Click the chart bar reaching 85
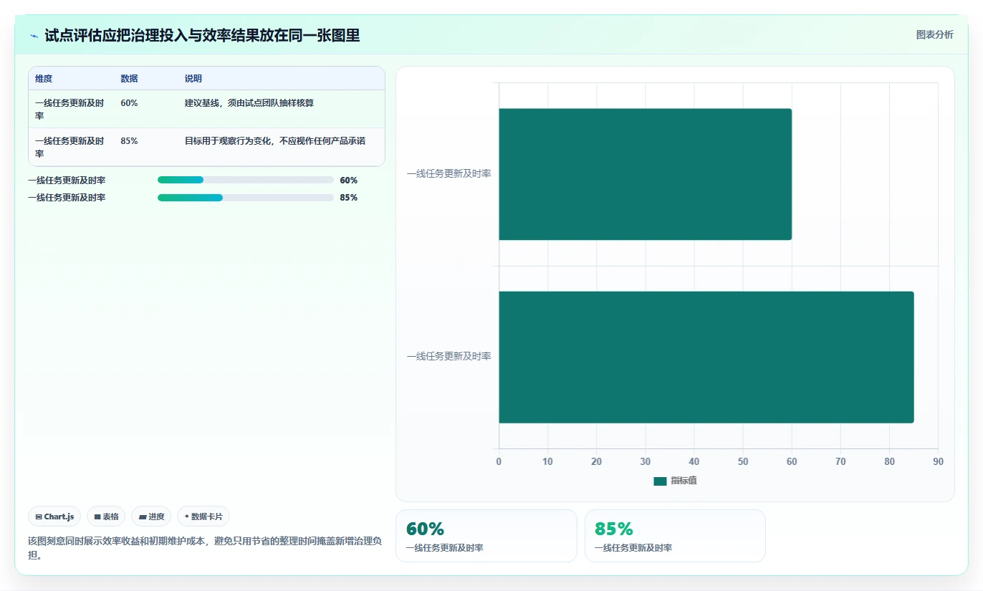This screenshot has height=591, width=983. point(706,357)
